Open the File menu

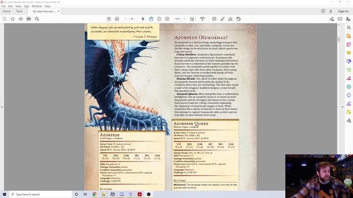[x=3, y=6]
